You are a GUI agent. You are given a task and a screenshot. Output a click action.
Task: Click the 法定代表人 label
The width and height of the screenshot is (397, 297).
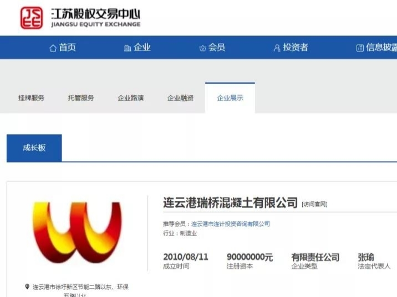click(374, 266)
